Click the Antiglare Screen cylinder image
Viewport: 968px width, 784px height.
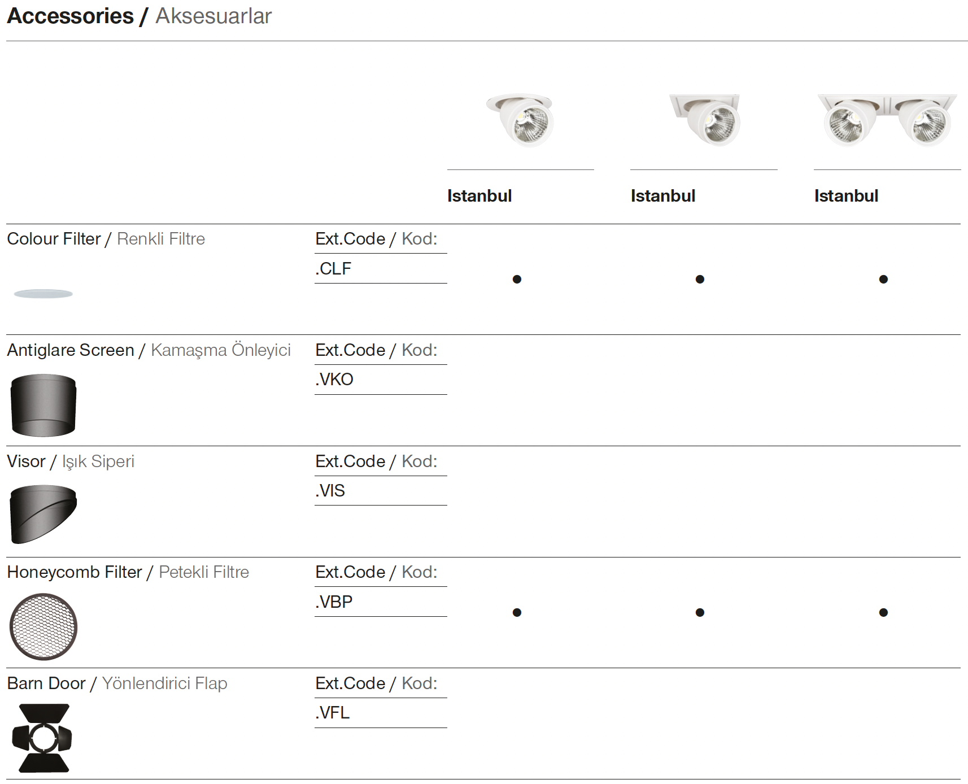43,405
